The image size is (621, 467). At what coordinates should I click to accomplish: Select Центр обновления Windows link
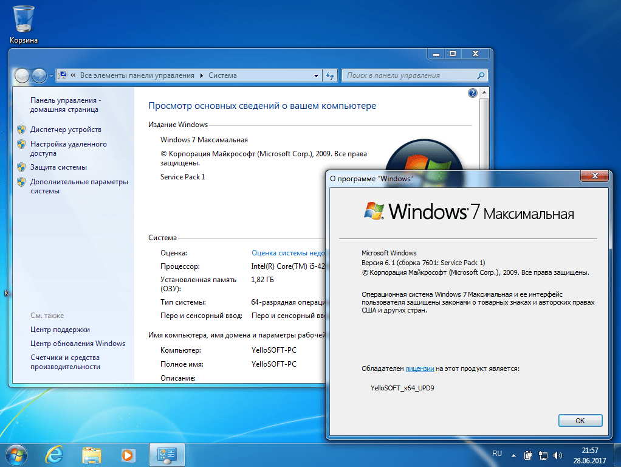(78, 344)
